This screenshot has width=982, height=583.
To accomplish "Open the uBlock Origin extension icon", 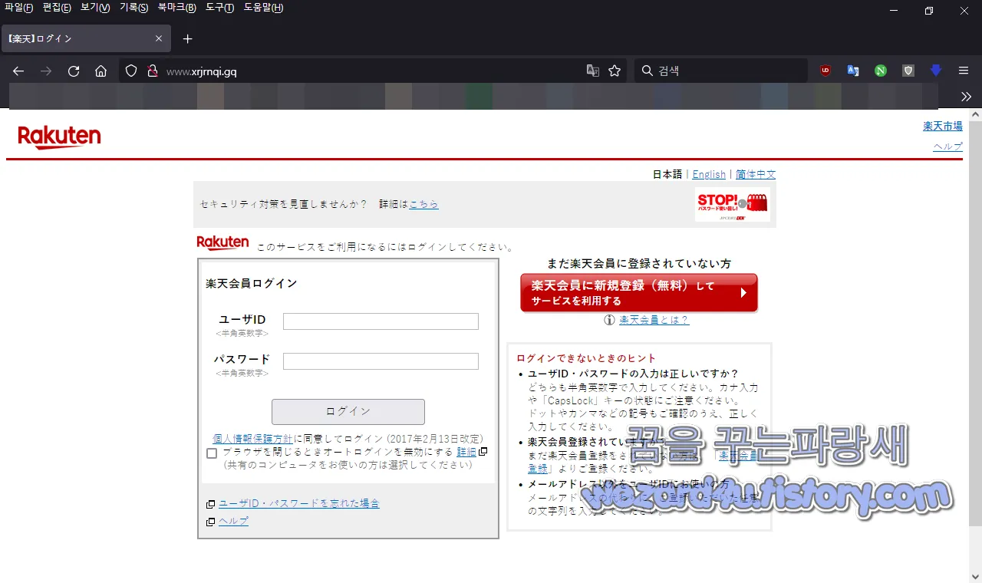I will [825, 71].
